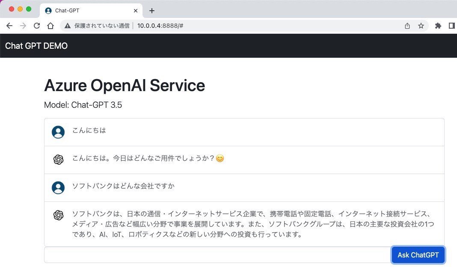The width and height of the screenshot is (457, 272).
Task: Click the Azure OpenAI Service heading
Action: click(x=125, y=86)
